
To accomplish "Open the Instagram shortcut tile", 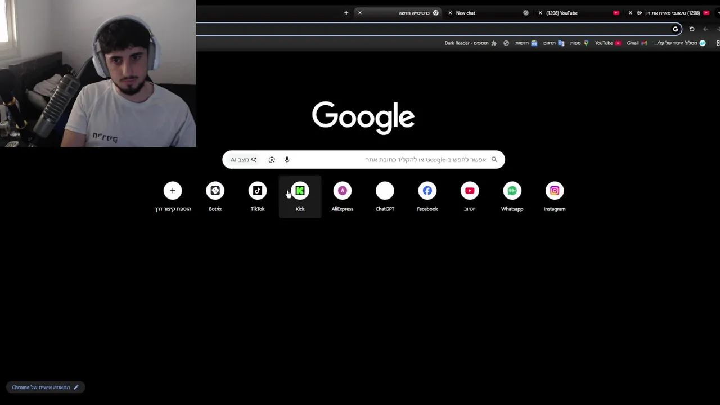I will click(555, 196).
